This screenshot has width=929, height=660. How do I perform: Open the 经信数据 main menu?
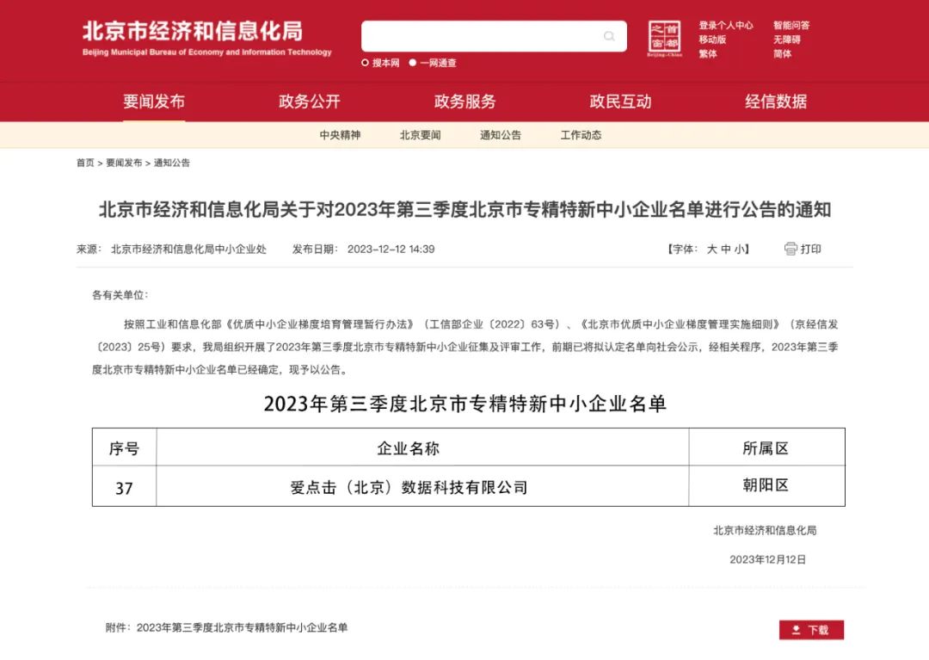click(x=776, y=102)
